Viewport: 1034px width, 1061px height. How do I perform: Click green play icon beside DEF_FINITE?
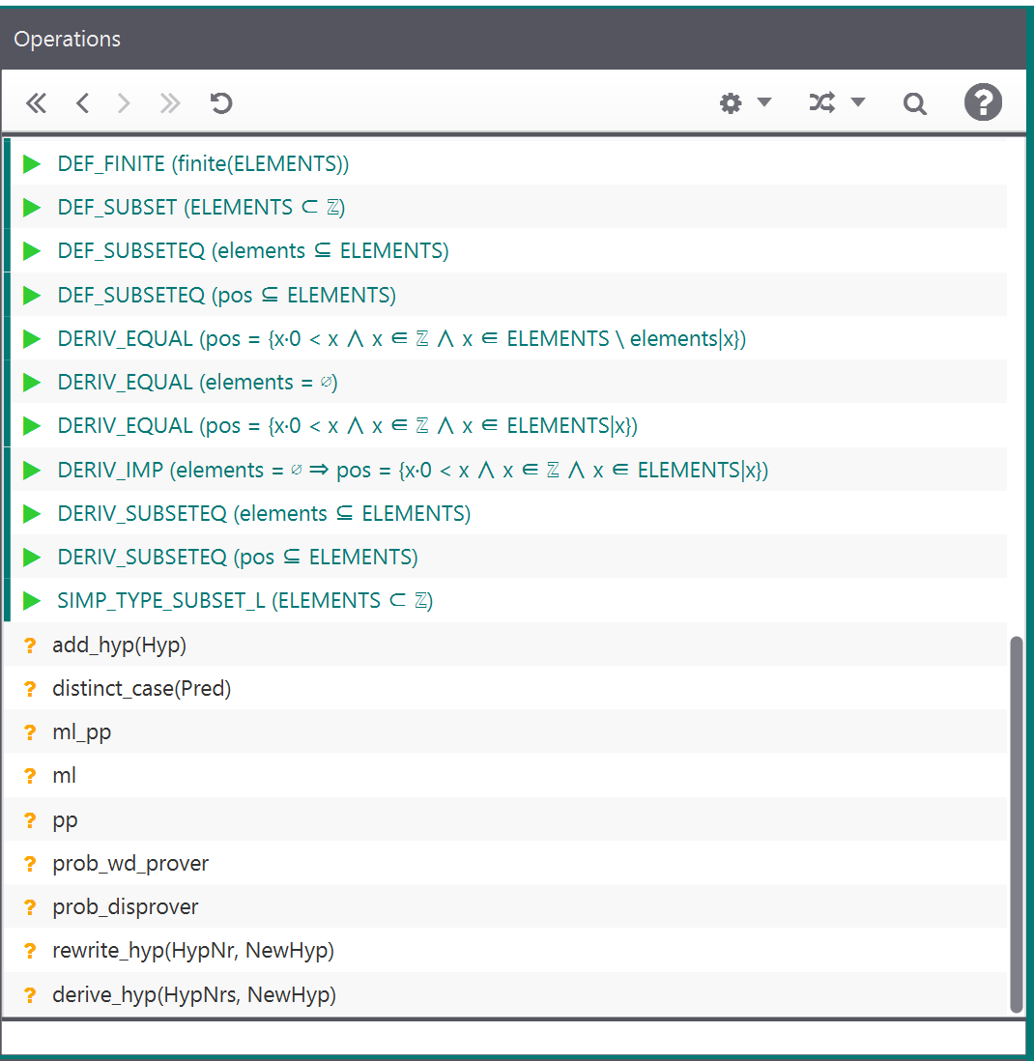click(x=32, y=164)
